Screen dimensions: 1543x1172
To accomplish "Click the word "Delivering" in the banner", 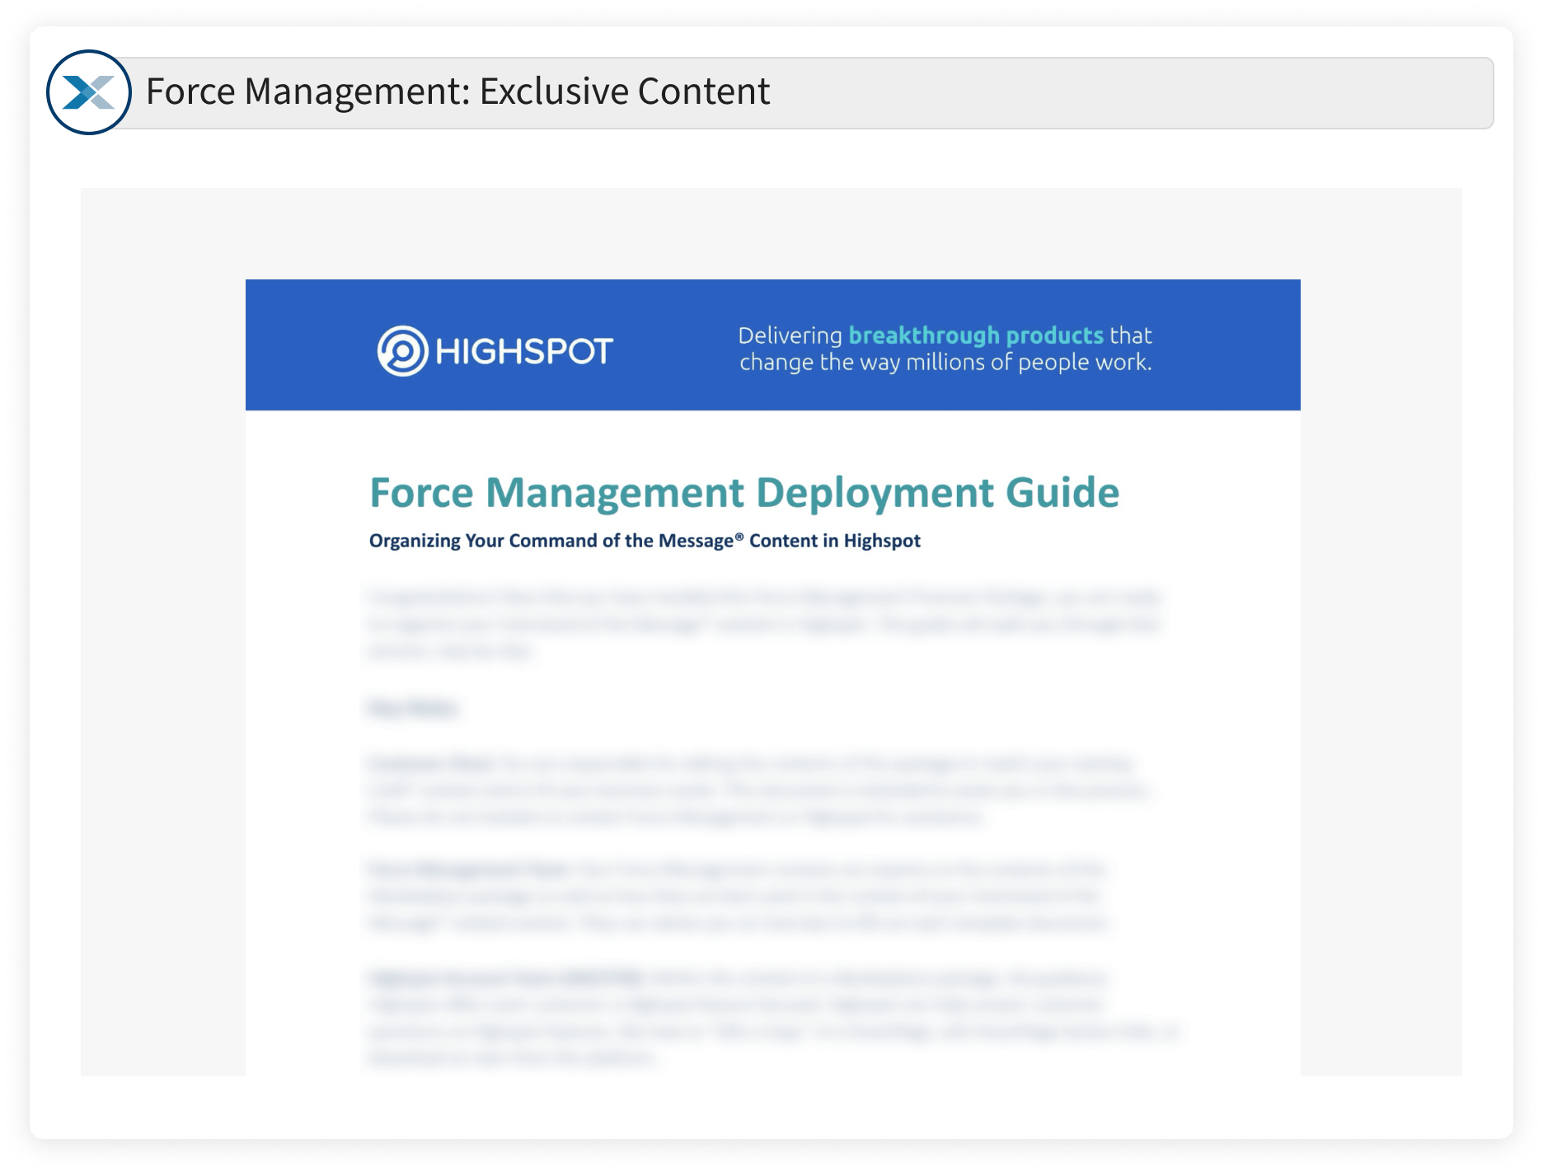I will click(x=790, y=335).
